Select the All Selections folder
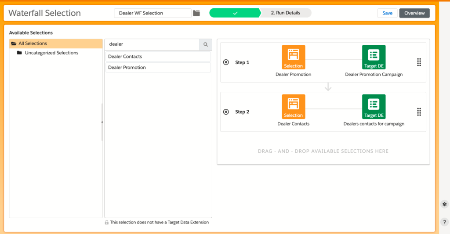The image size is (450, 234). 33,43
